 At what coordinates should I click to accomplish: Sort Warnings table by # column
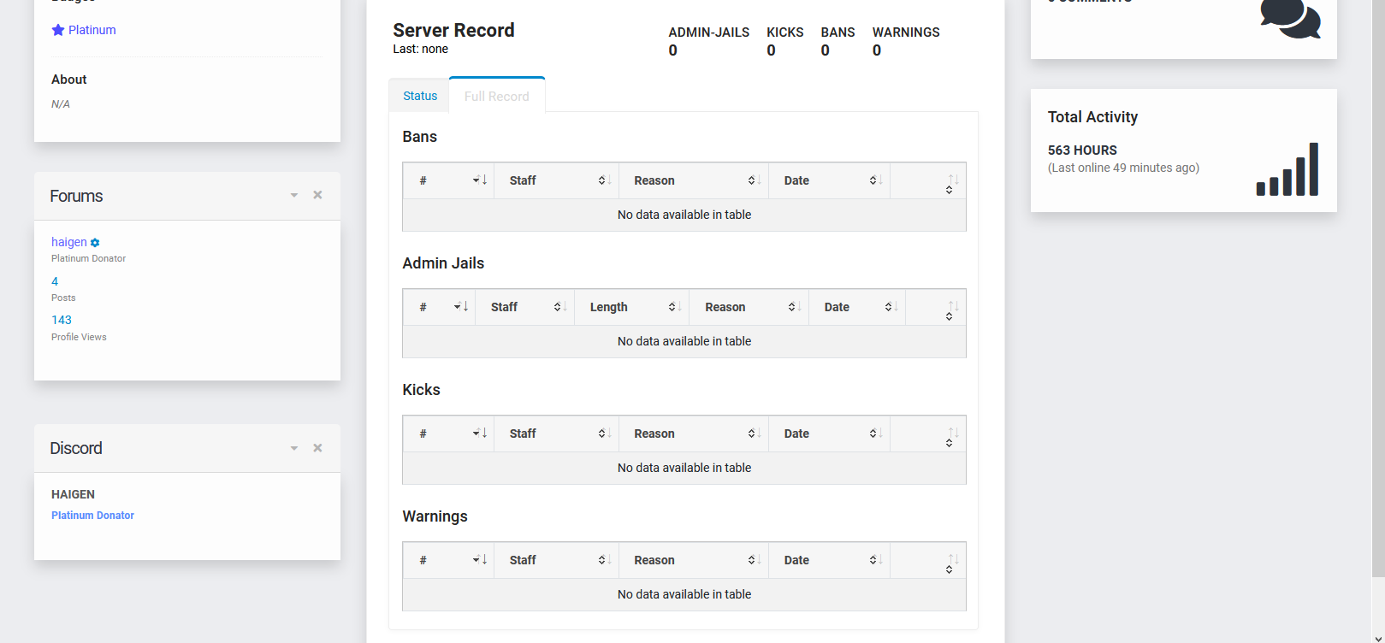pos(448,560)
